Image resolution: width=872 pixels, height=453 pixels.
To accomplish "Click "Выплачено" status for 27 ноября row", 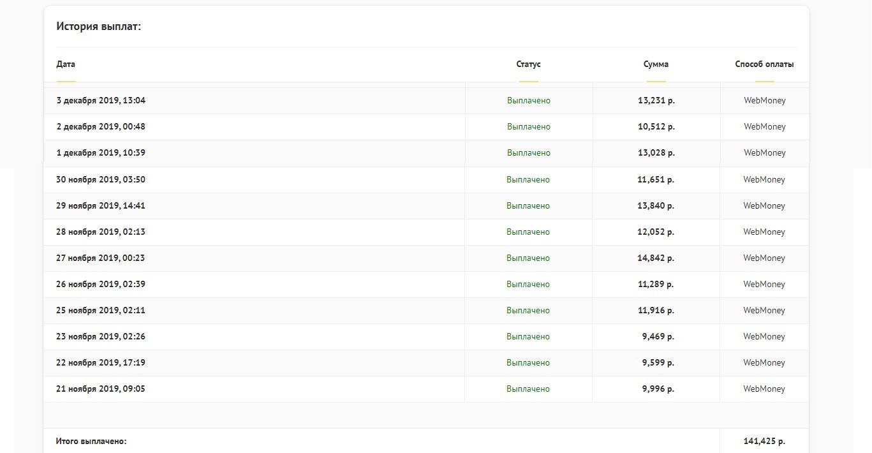I will pyautogui.click(x=528, y=258).
